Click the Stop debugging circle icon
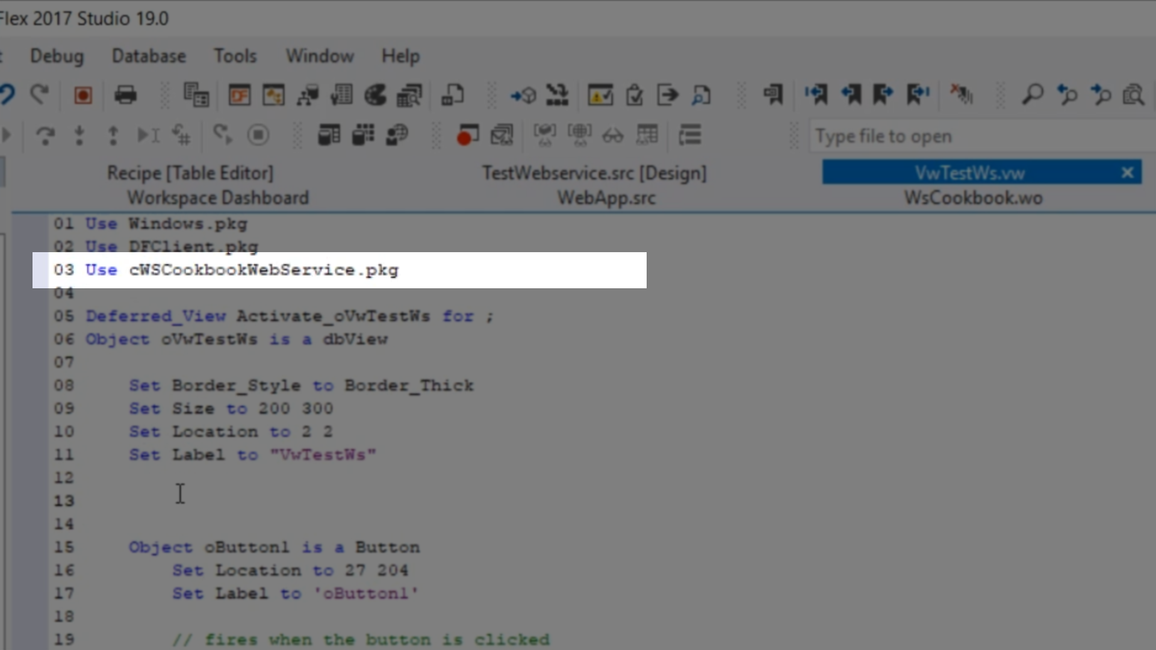1156x650 pixels. coord(258,135)
